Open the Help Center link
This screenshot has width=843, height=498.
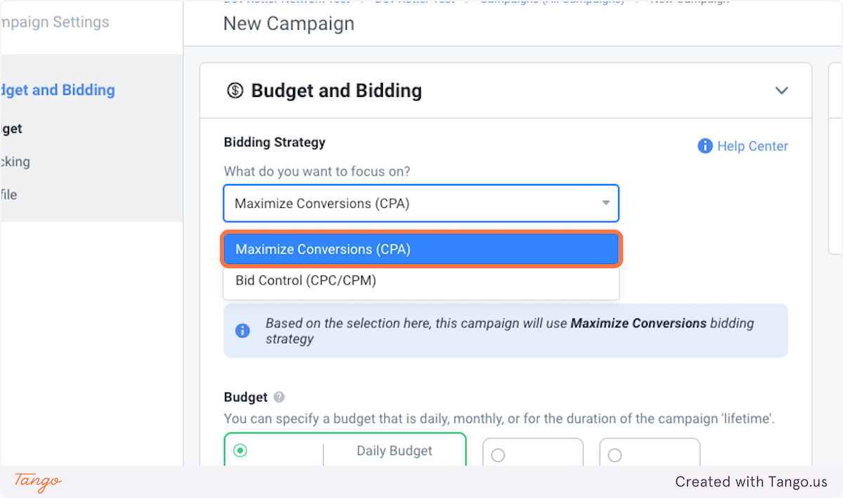click(x=752, y=146)
